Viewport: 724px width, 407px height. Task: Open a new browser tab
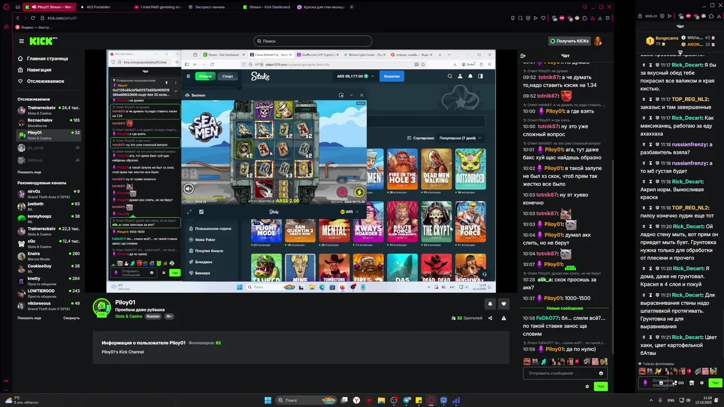pos(352,7)
